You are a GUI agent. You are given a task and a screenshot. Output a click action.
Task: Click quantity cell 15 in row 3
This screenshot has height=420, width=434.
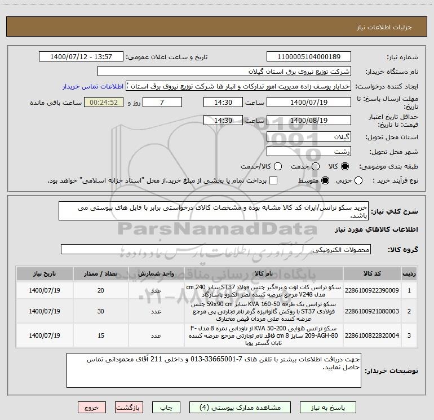(x=101, y=335)
